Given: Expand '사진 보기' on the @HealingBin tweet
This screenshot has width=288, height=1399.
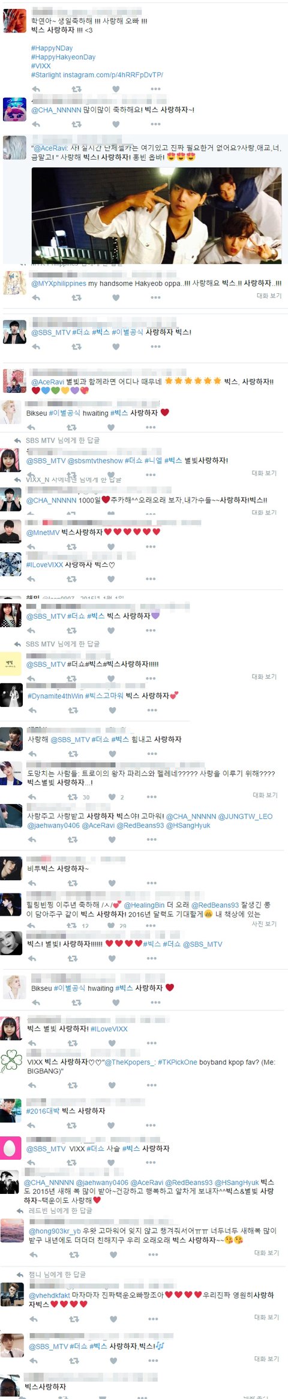Looking at the screenshot, I should point(264,923).
